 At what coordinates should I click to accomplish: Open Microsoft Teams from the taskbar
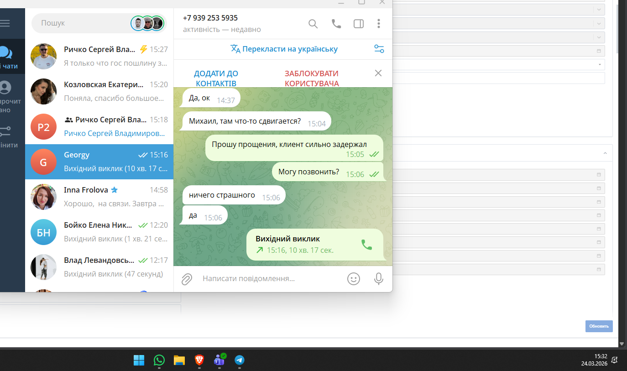click(x=219, y=360)
